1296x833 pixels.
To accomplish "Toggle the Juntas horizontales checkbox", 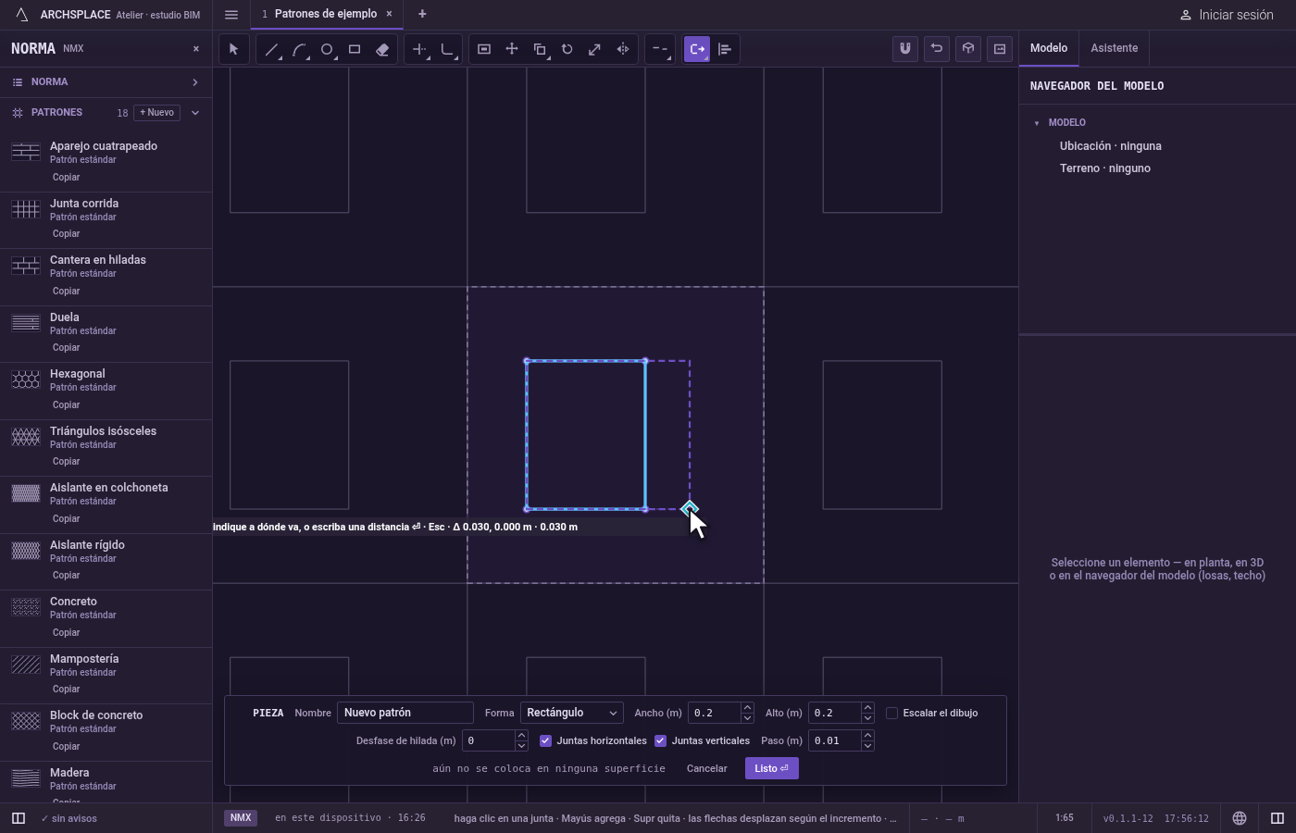I will [545, 740].
